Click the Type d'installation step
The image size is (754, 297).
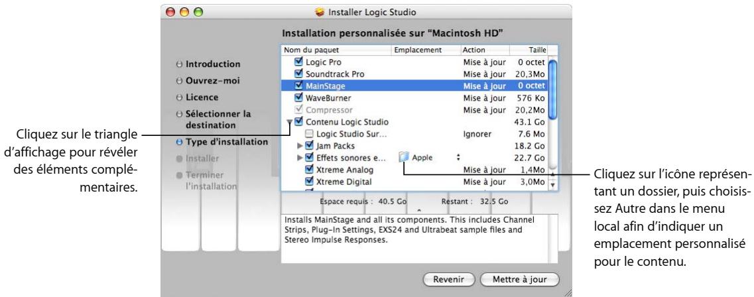coord(227,142)
